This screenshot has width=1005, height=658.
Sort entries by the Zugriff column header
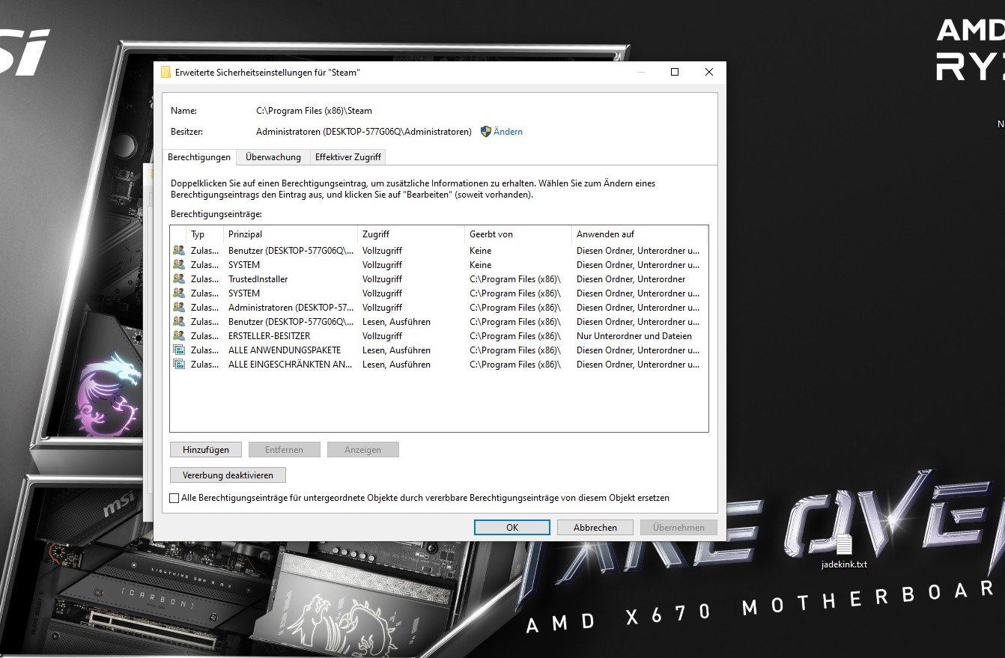(411, 234)
